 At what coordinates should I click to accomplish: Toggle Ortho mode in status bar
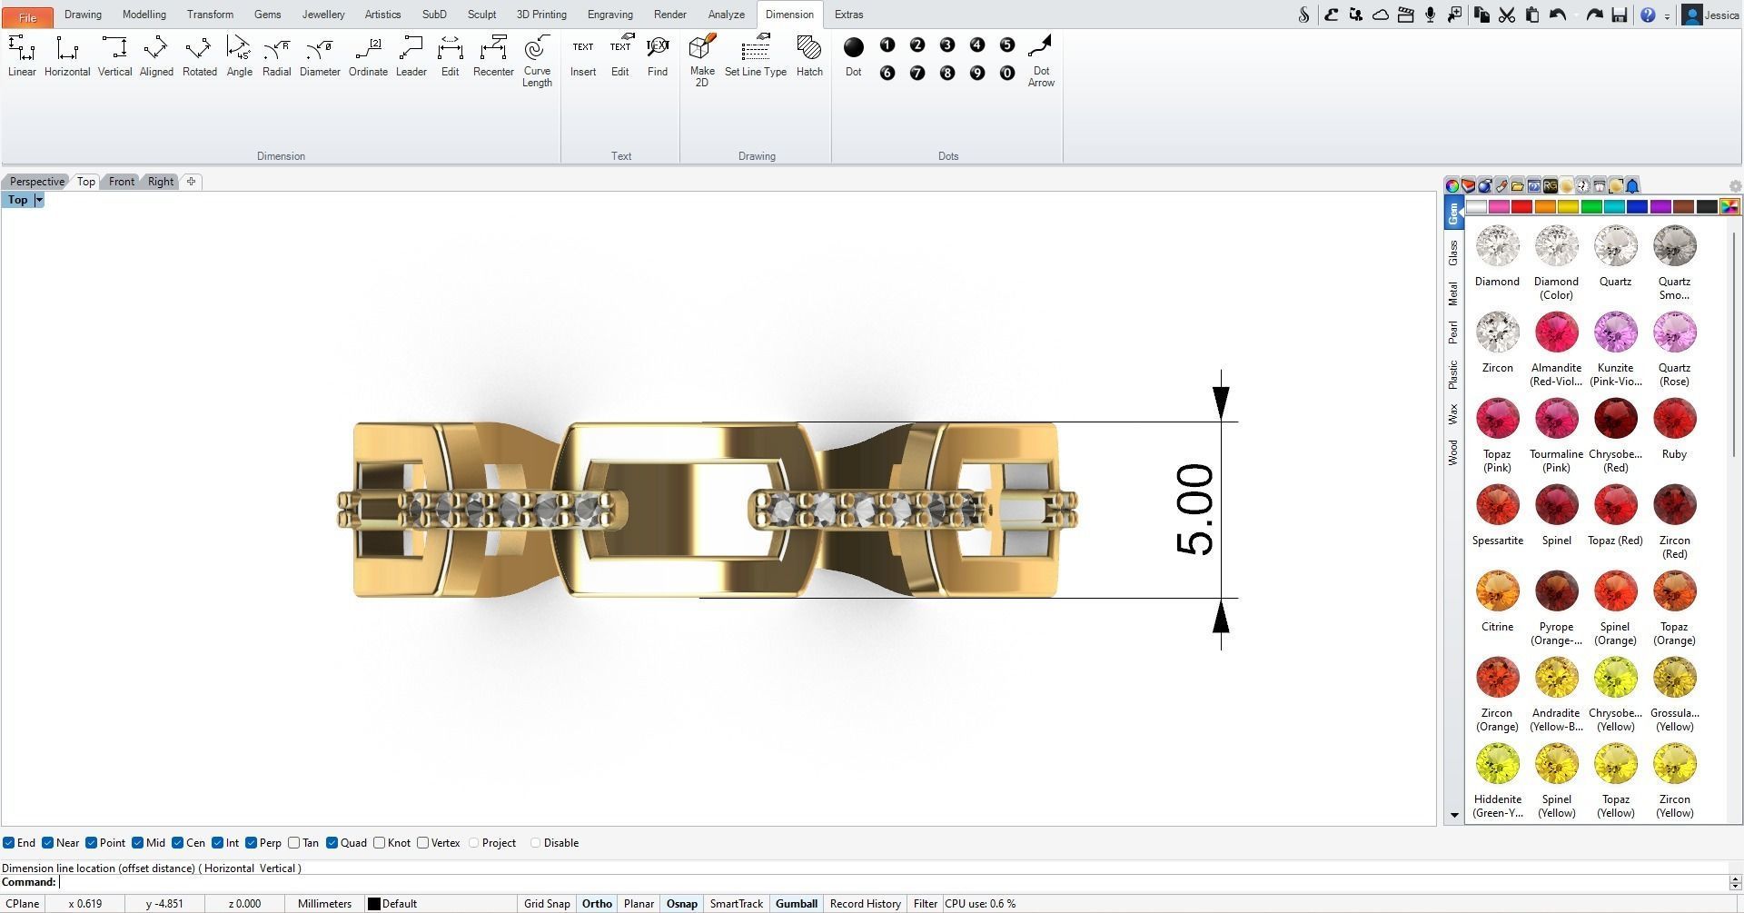pyautogui.click(x=597, y=904)
